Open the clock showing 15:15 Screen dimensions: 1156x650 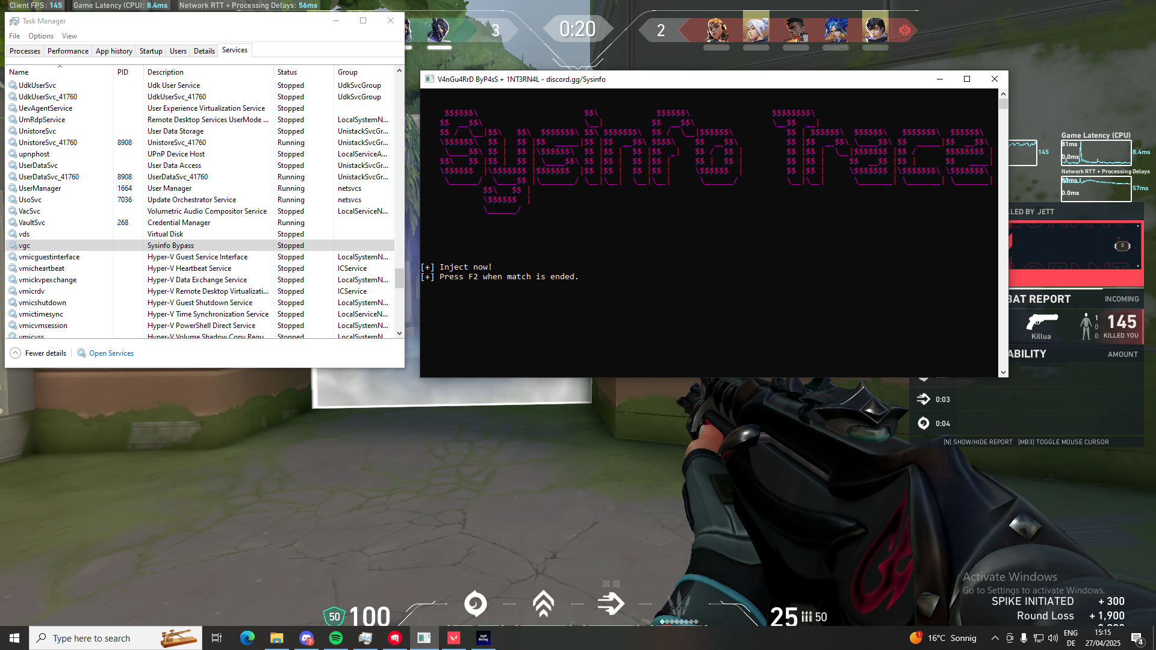(1103, 638)
